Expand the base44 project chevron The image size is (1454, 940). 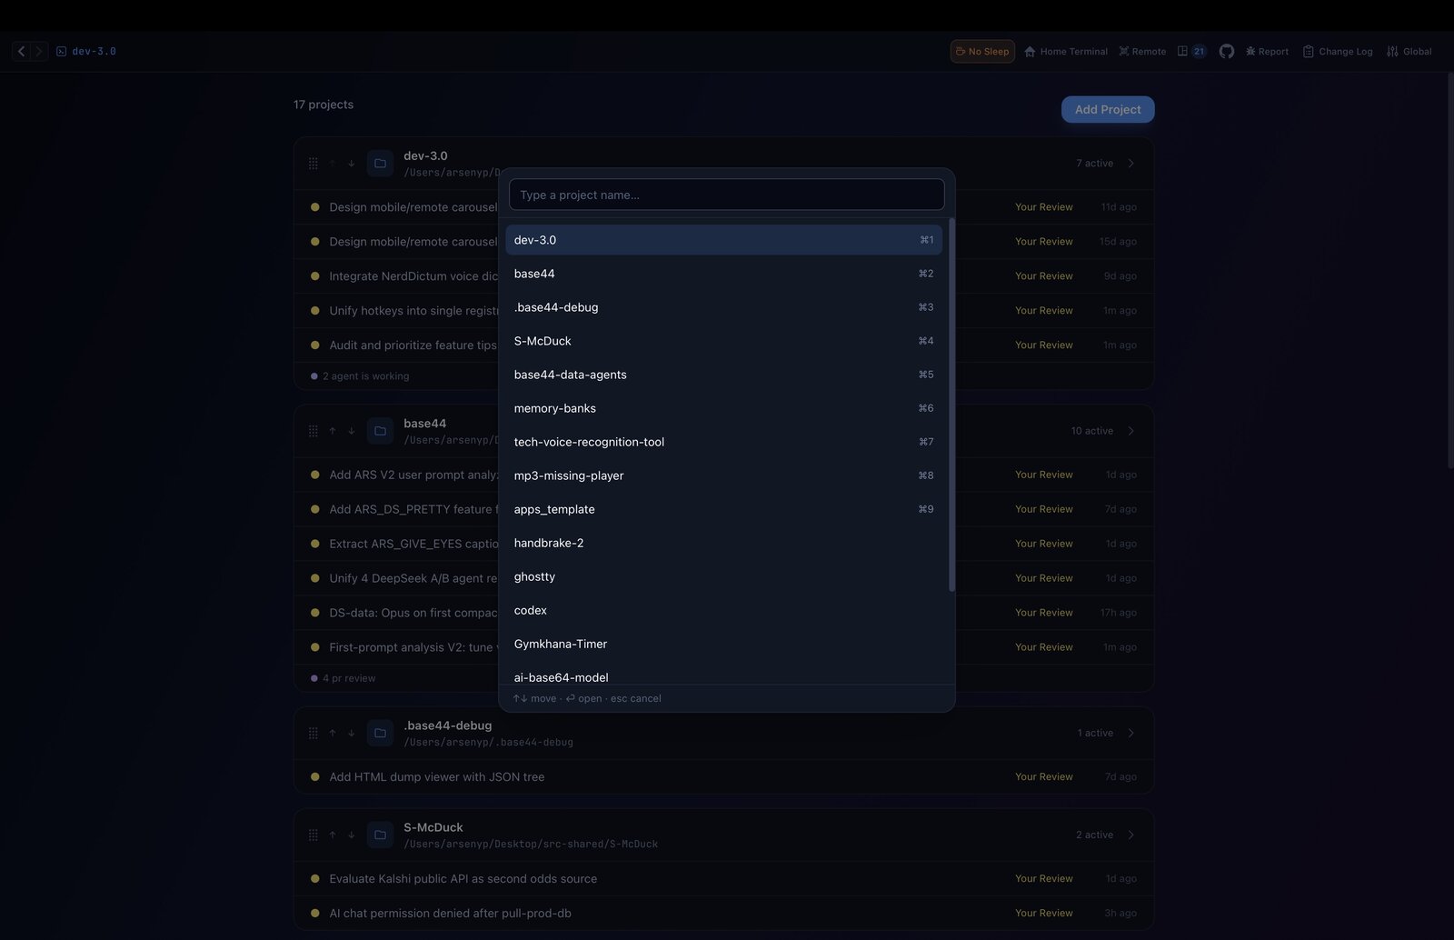1131,431
